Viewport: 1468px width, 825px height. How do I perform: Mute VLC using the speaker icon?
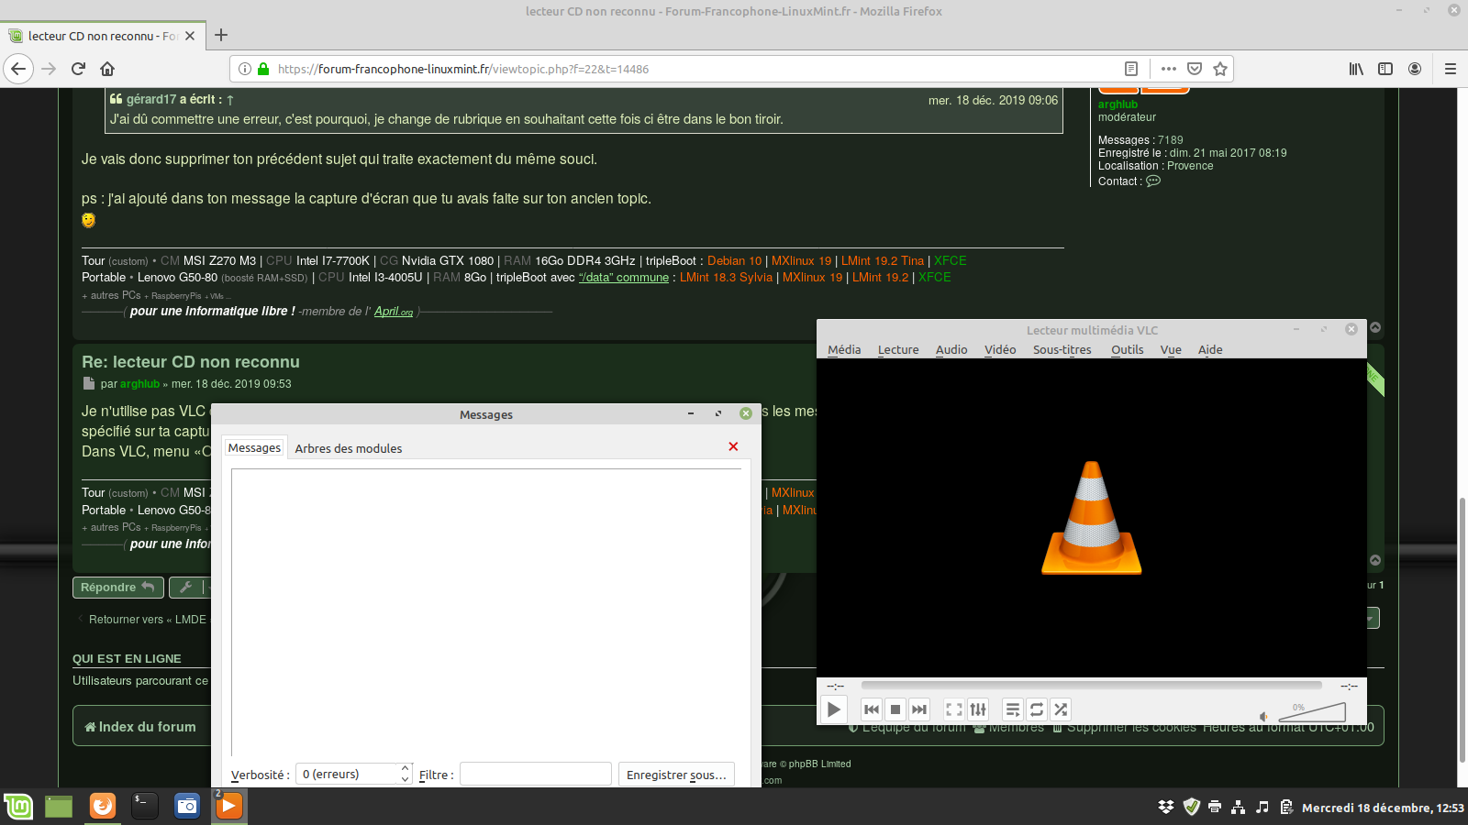coord(1264,717)
